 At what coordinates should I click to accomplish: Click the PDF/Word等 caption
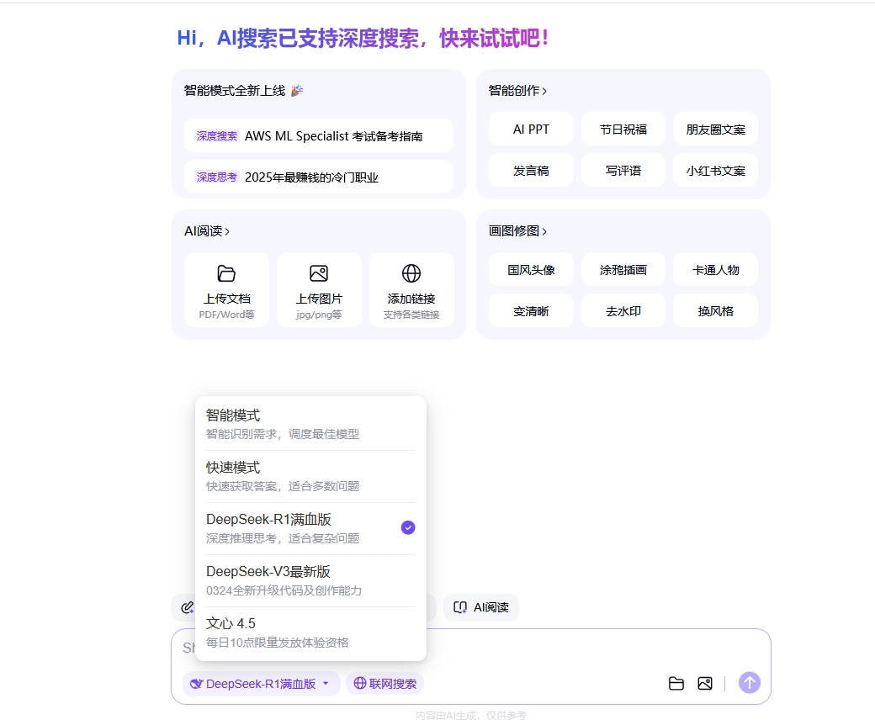pyautogui.click(x=226, y=315)
